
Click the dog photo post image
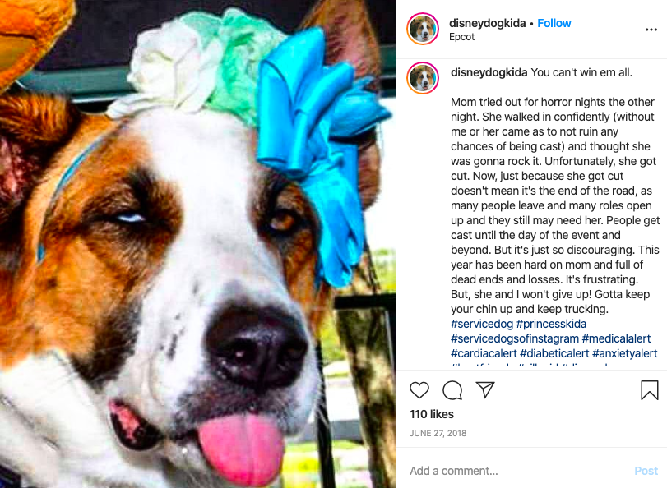click(198, 244)
